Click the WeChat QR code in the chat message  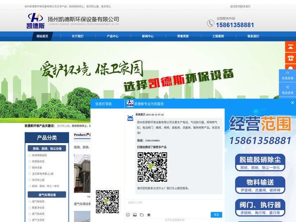tap(152, 167)
